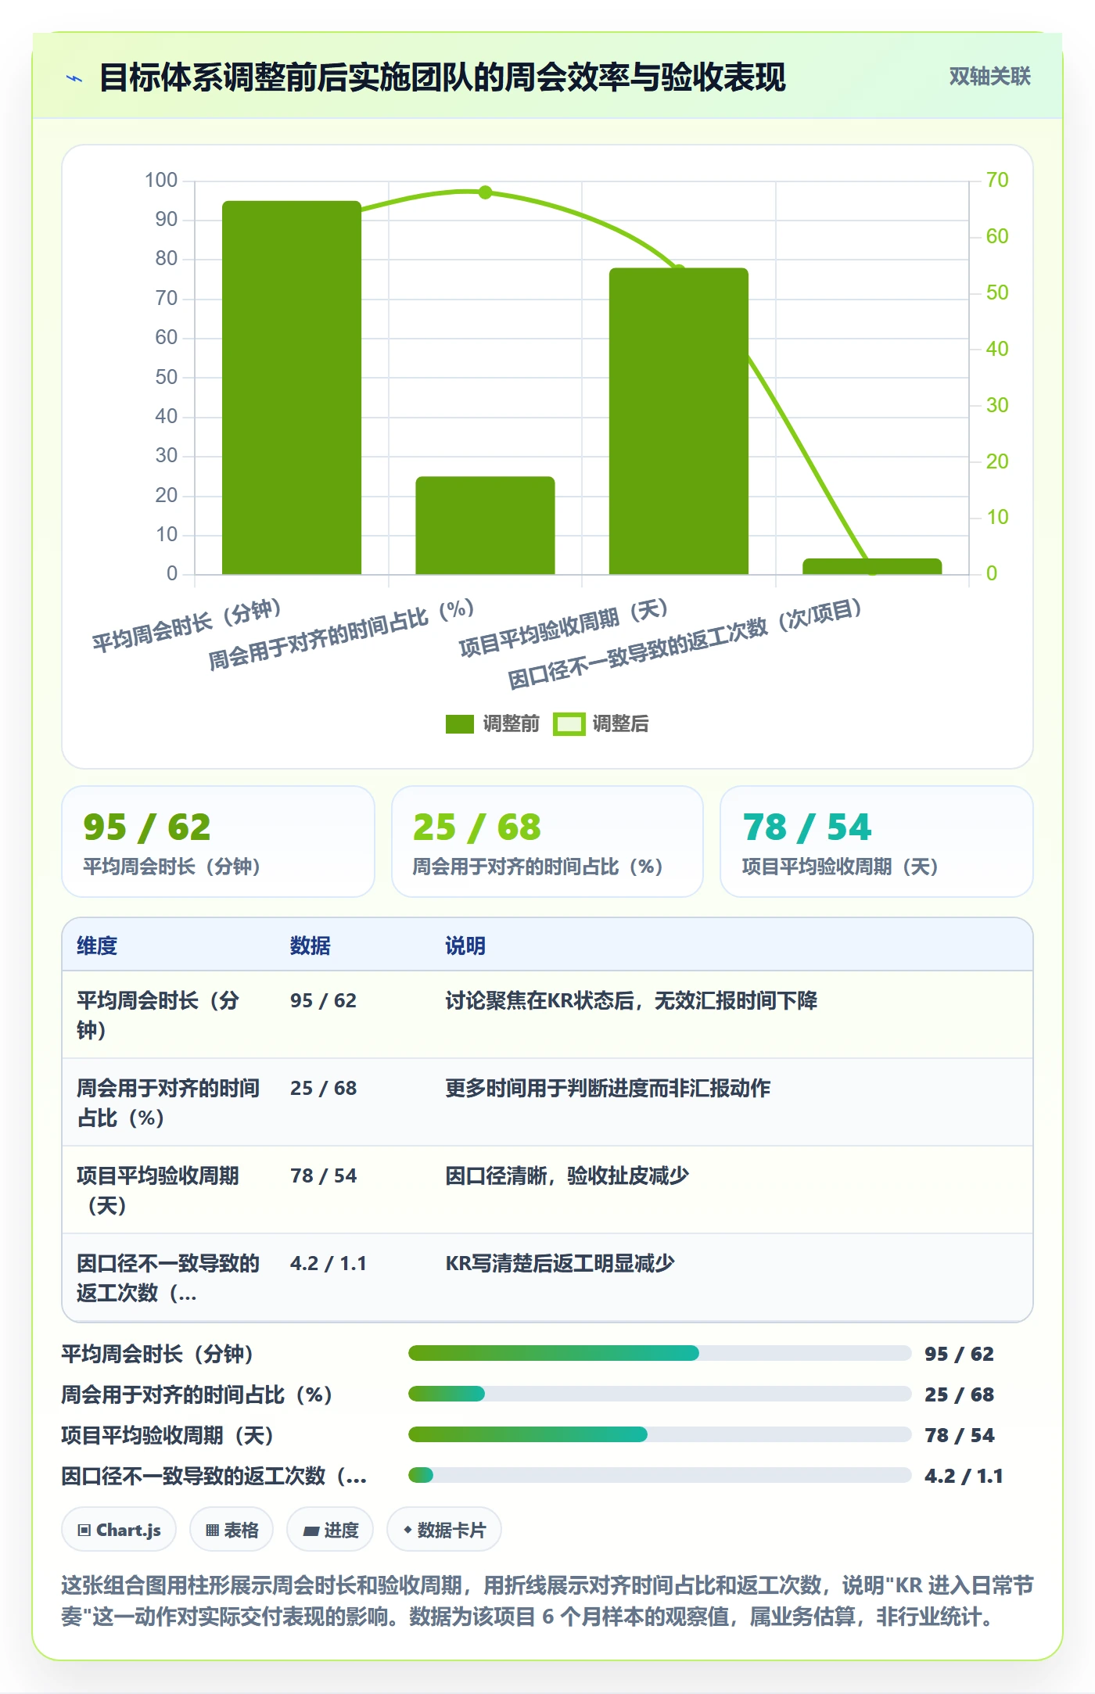Click the 周会用于对齐的时间占比 progress bar
The height and width of the screenshot is (1694, 1095).
click(x=660, y=1394)
